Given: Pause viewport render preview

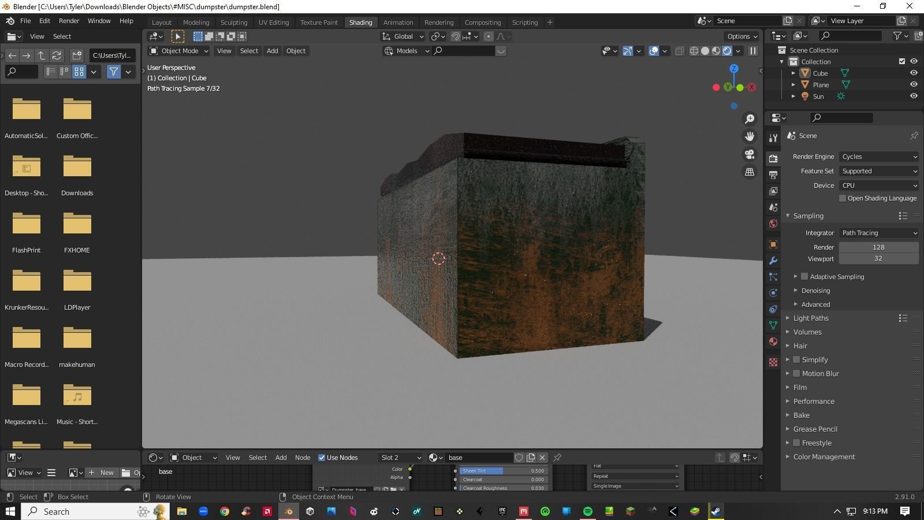Looking at the screenshot, I should (753, 51).
